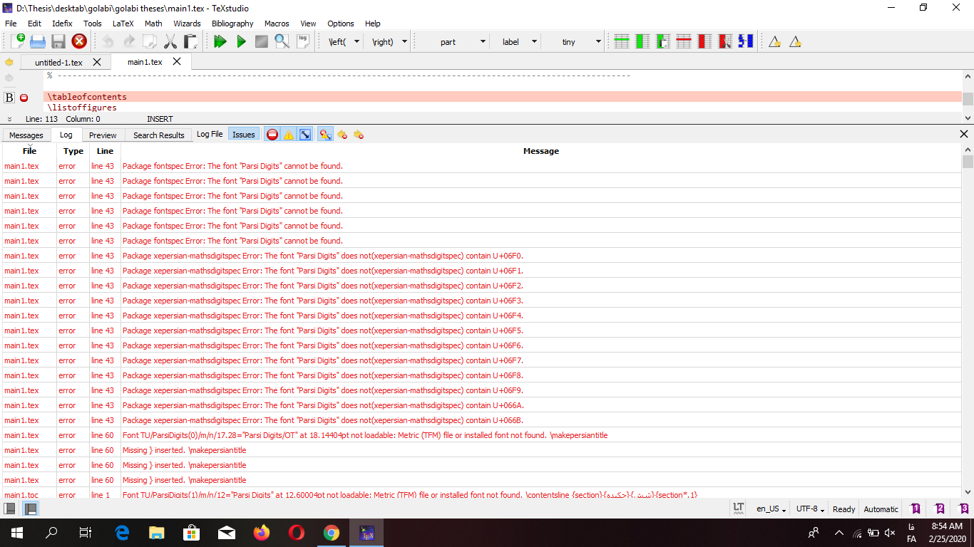Click the Build & View double-arrow icon
Image resolution: width=974 pixels, height=547 pixels.
tap(220, 41)
